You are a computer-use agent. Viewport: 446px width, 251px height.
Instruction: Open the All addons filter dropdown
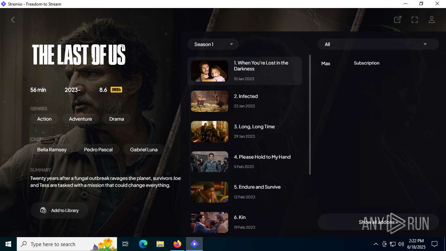[x=378, y=44]
